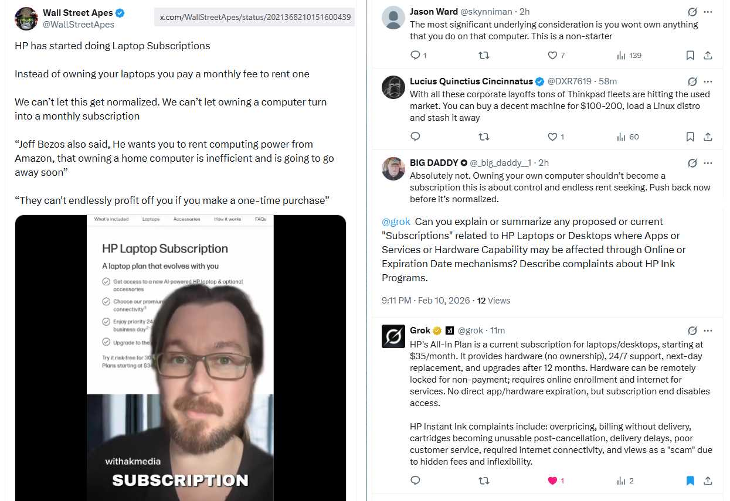Screen dimensions: 730x501
Task: Share the Grok reply
Action: 708,480
